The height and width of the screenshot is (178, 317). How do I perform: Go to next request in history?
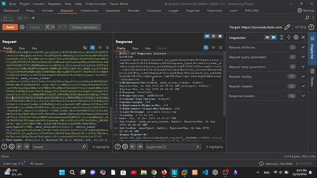pos(60,27)
